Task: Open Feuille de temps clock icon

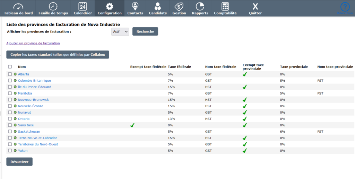Action: [53, 6]
